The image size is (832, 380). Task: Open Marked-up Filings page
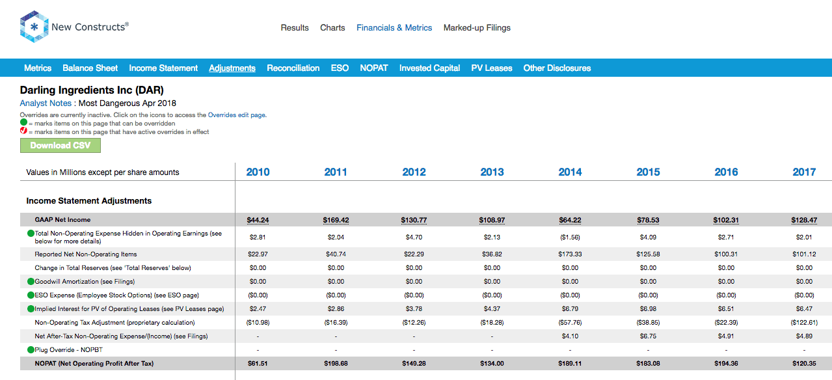[477, 28]
